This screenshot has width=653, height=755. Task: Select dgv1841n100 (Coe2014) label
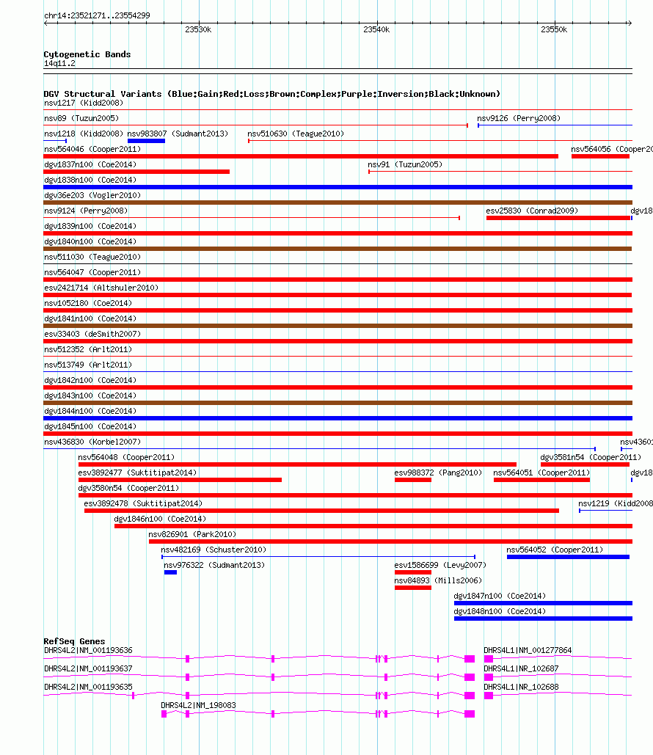90,318
